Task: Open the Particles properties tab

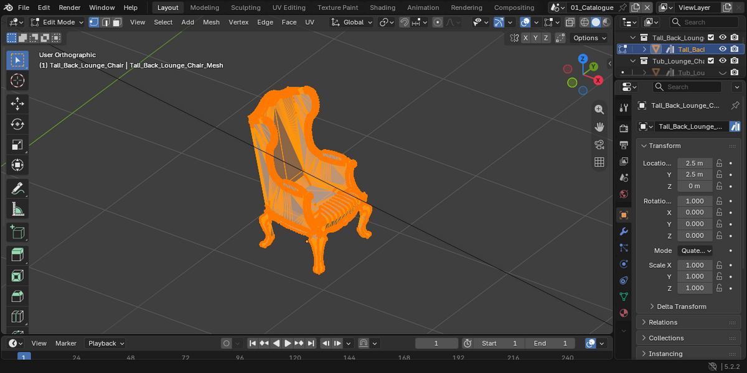Action: coord(624,247)
